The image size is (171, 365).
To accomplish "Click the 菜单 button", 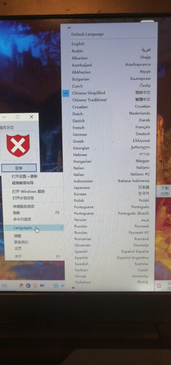I will click(x=19, y=168).
